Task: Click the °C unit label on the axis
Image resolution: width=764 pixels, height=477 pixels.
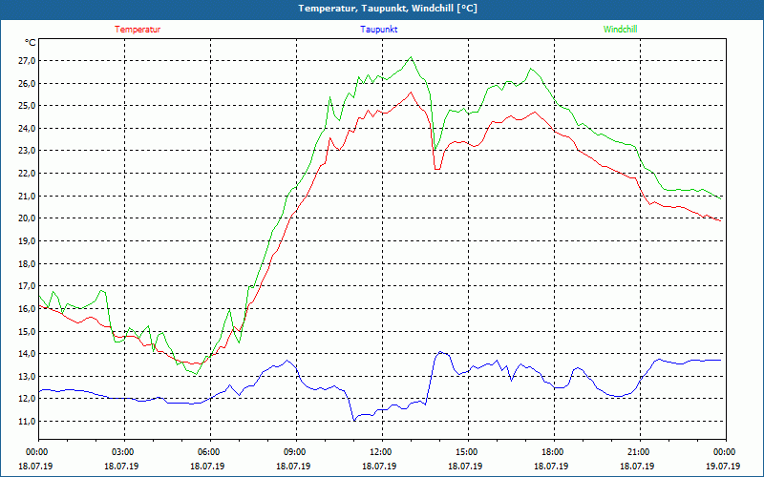Action: (31, 43)
